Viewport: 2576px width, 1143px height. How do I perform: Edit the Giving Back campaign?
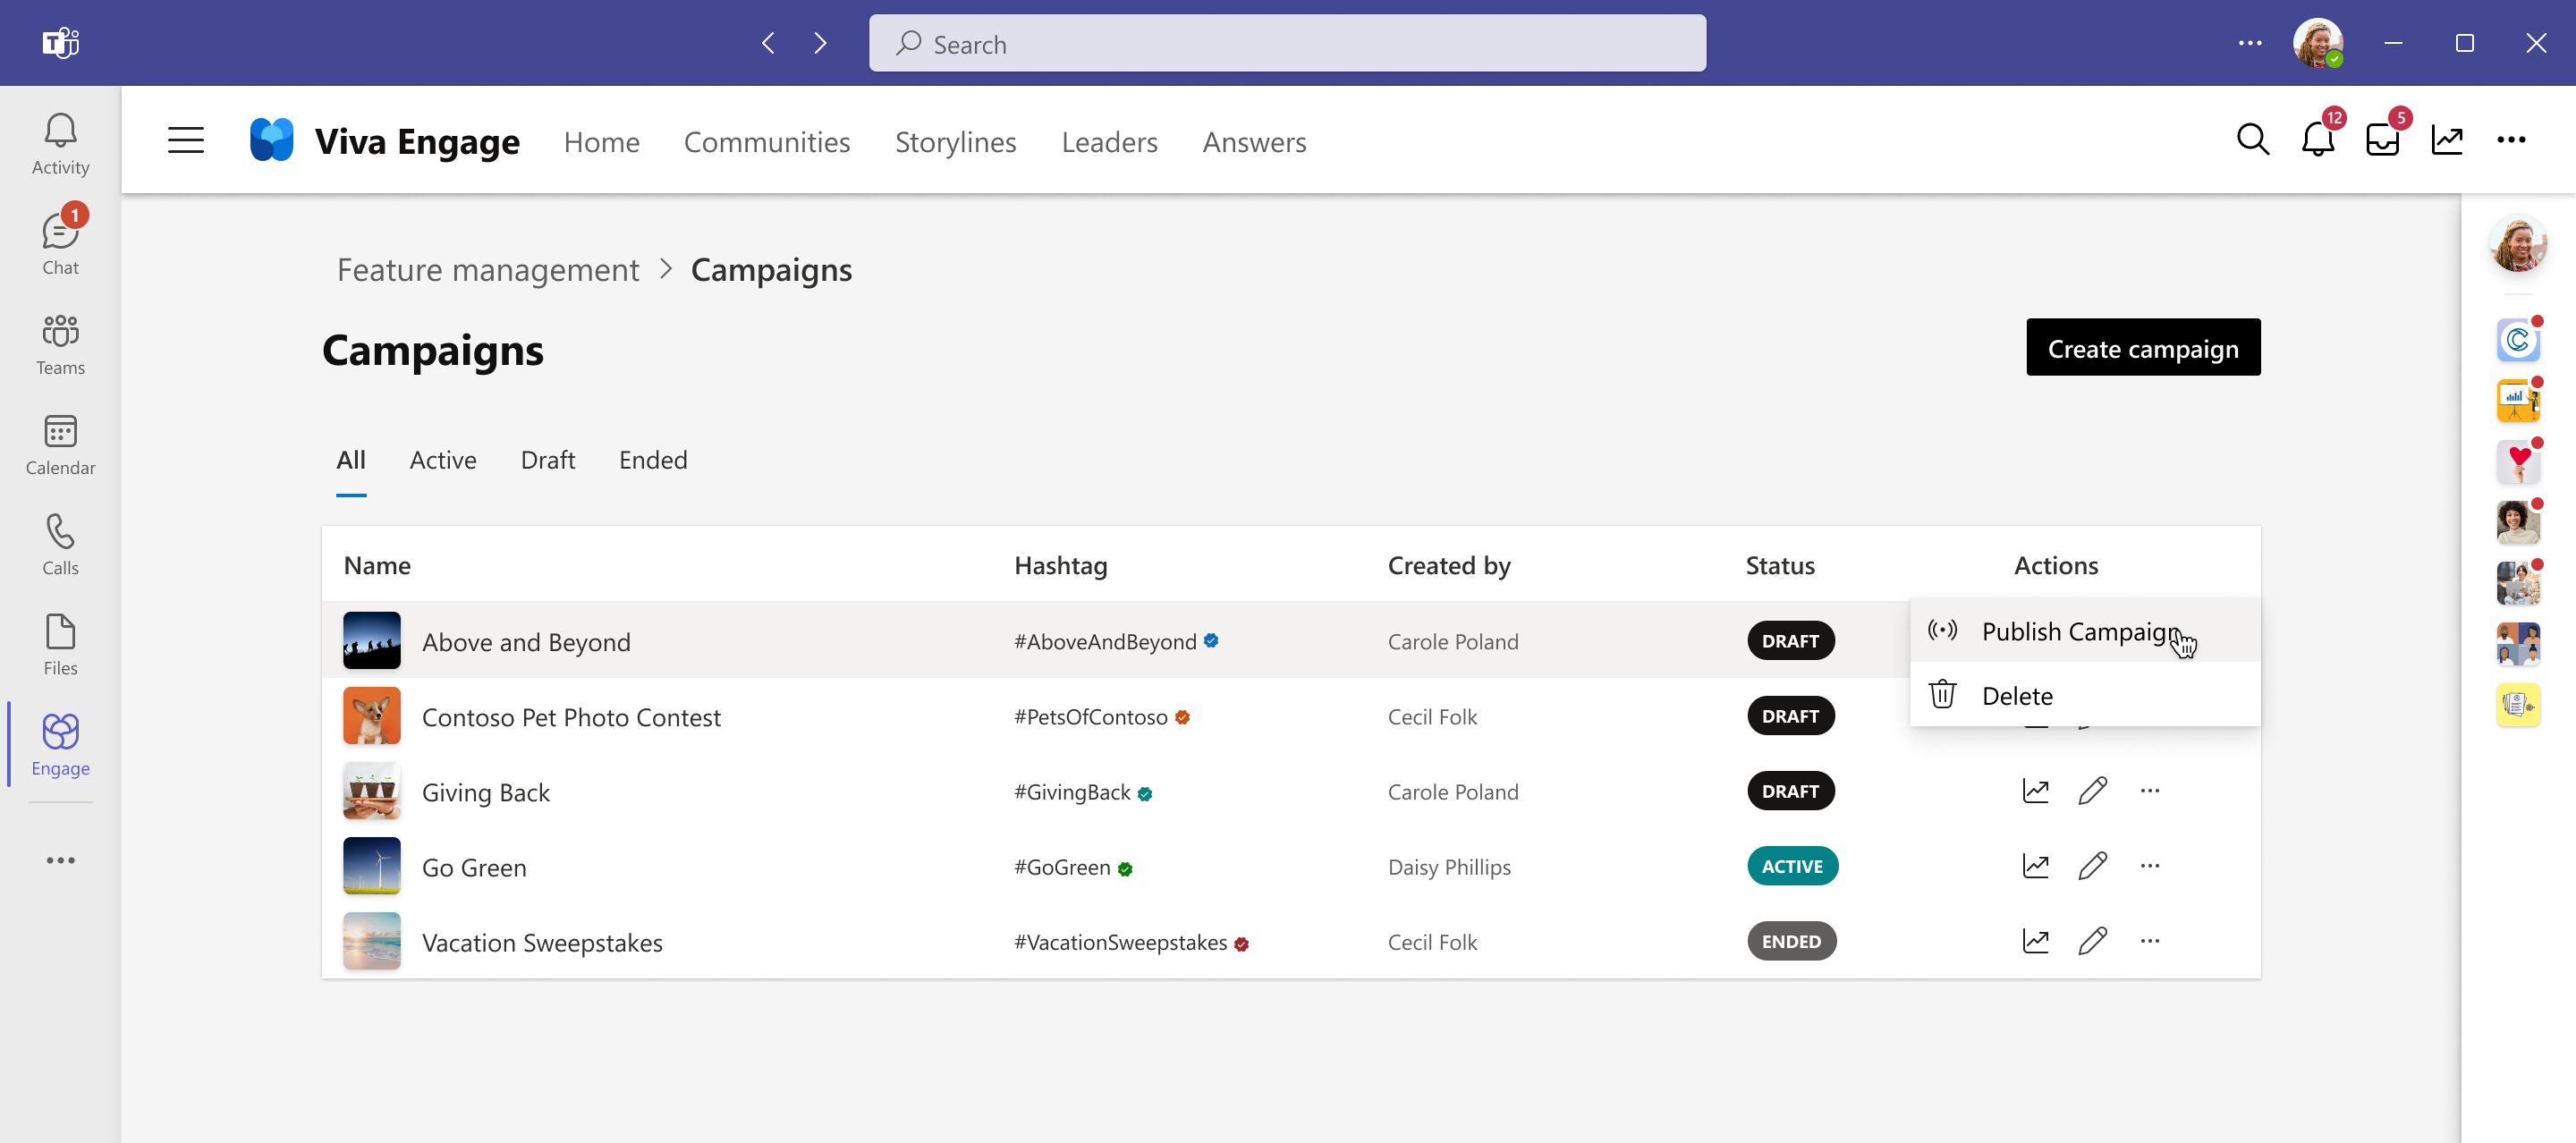tap(2093, 791)
